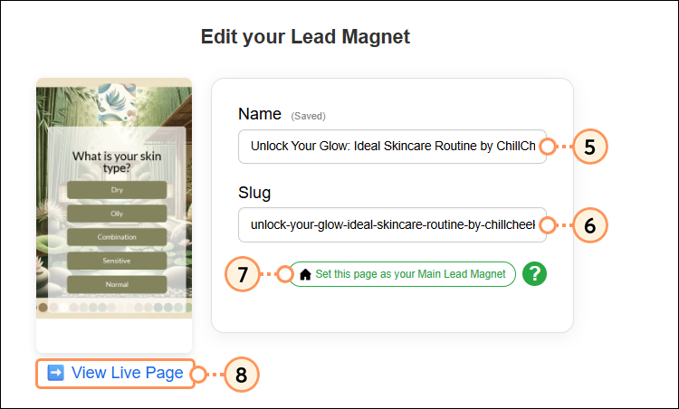Click the lead magnet preview question heading
The image size is (679, 409).
(114, 162)
